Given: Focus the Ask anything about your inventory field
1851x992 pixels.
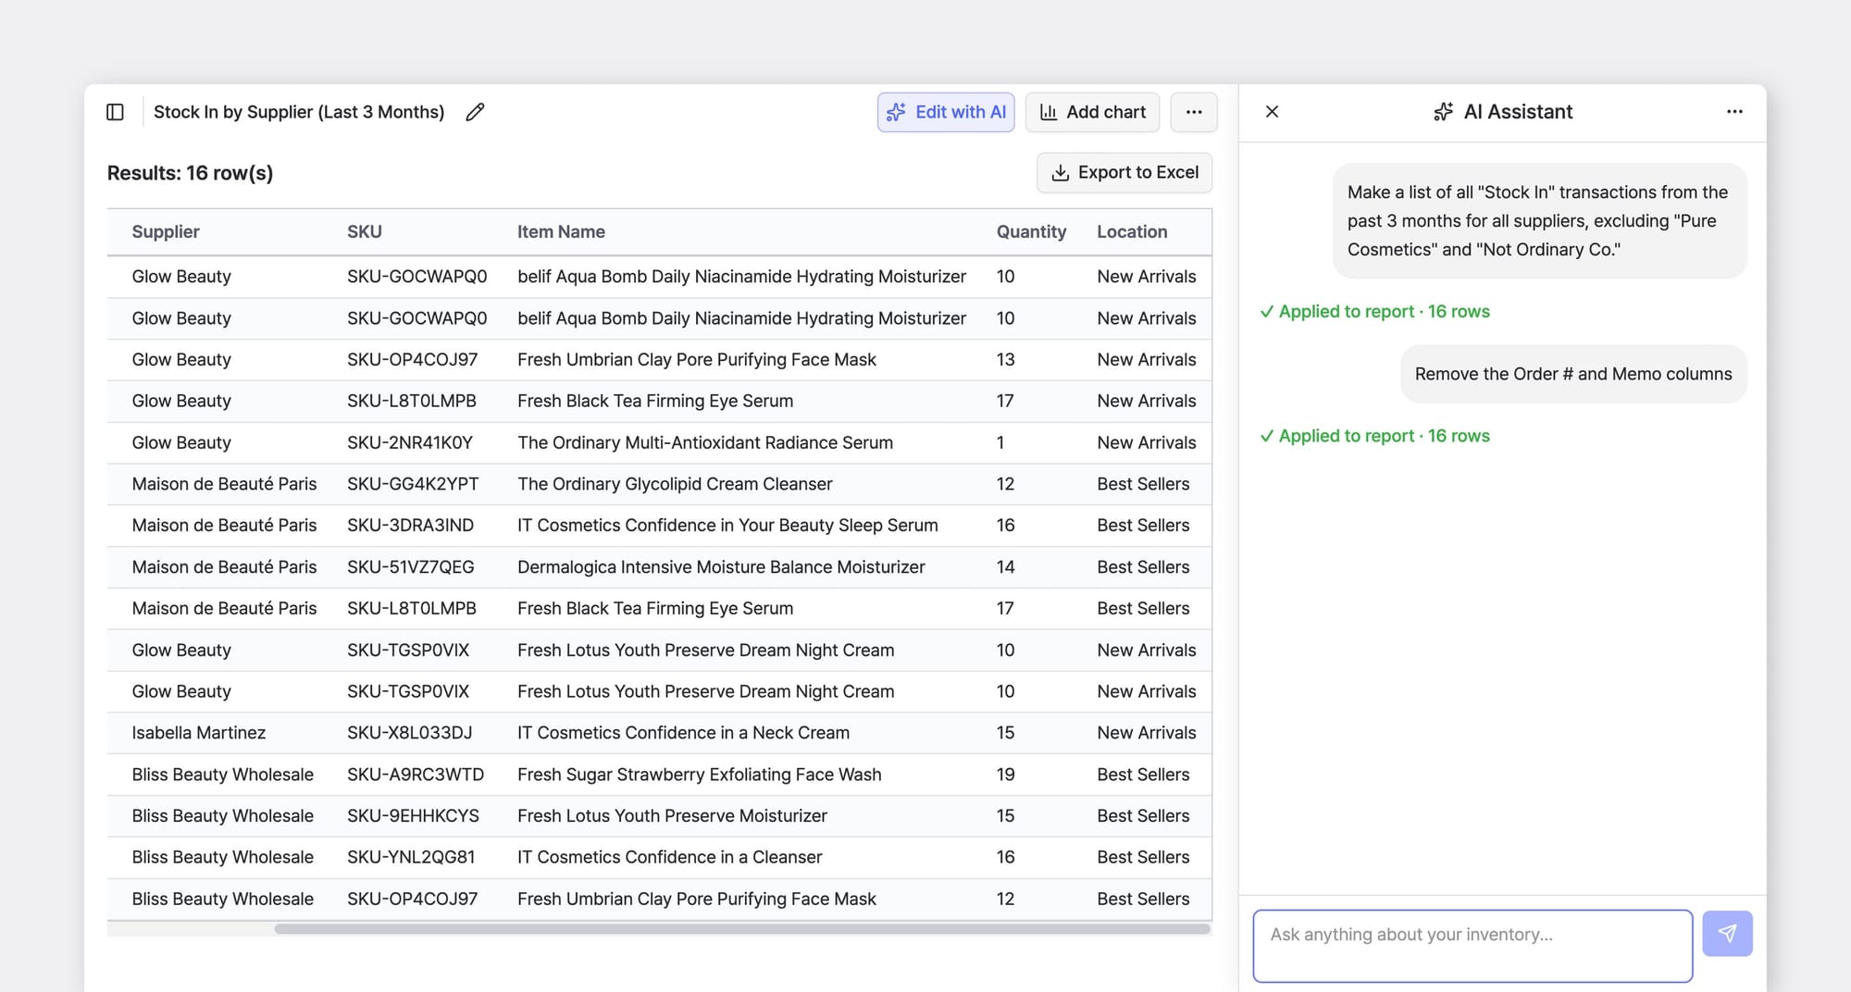Looking at the screenshot, I should [1472, 946].
